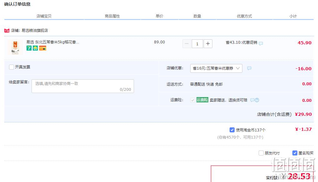Open the comment bubble beside the store coupon dropdown

click(x=249, y=68)
